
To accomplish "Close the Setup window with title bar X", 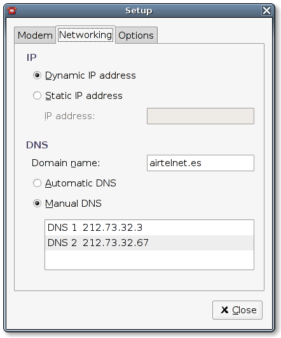I will pos(266,10).
